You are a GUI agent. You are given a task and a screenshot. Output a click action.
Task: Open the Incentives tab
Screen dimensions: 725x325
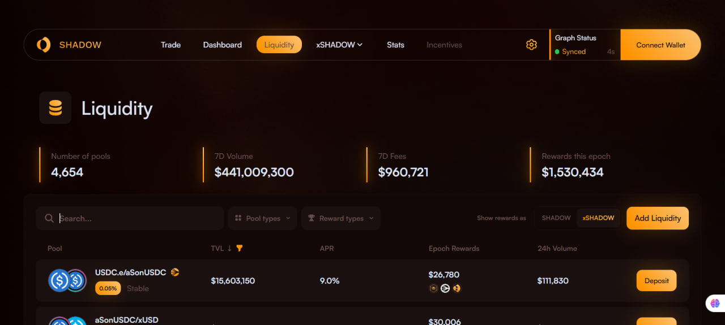444,45
